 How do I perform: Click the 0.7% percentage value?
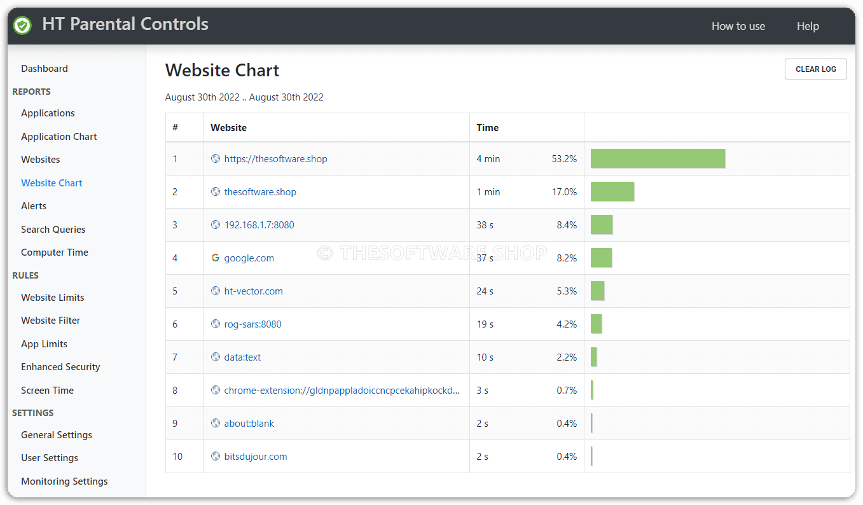(x=566, y=391)
